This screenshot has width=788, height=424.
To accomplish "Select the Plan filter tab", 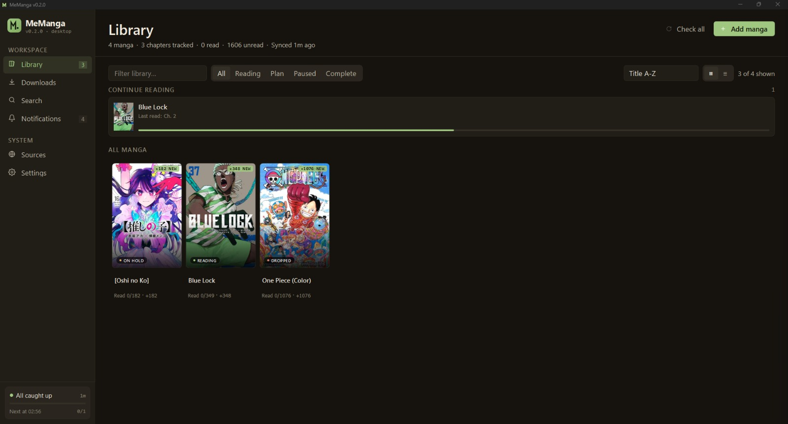I will tap(277, 73).
